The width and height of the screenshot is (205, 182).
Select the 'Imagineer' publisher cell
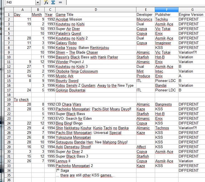click(167, 43)
